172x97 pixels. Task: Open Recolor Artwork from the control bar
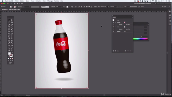[72, 7]
